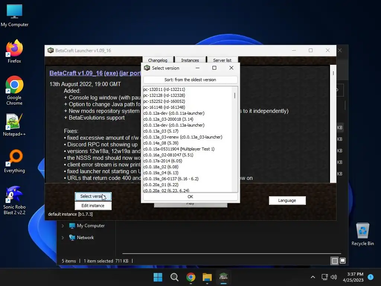Toggle sort order: from the oldest version

click(190, 80)
